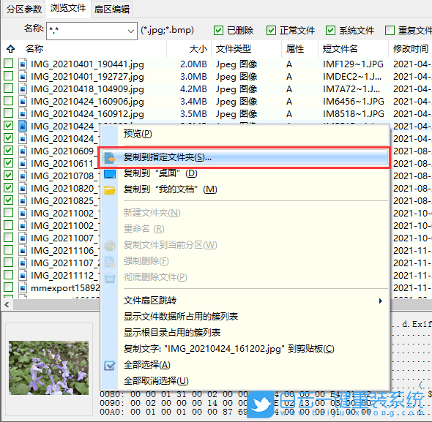Click the checkmark icon beside 全部选择
This screenshot has width=432, height=422.
pyautogui.click(x=110, y=365)
